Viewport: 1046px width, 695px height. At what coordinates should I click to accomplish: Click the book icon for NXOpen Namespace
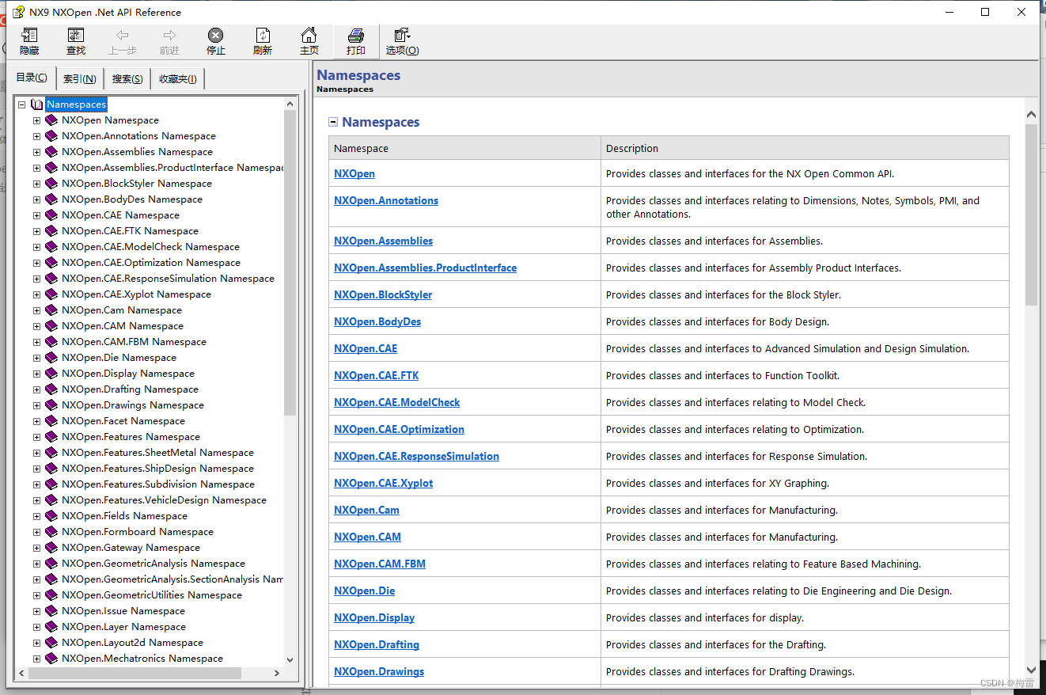click(51, 120)
